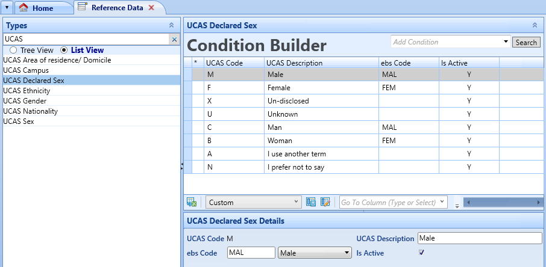Select the Tree View radio button
The image size is (546, 267).
pyautogui.click(x=13, y=50)
